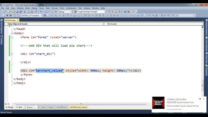Open Toolbox side panel tab
This screenshot has width=208, height=117.
click(2, 40)
